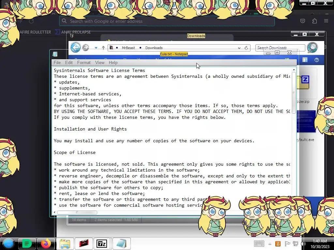This screenshot has height=250, width=334.
Task: Open the clock showing 1:40 AM
Action: (x=320, y=244)
